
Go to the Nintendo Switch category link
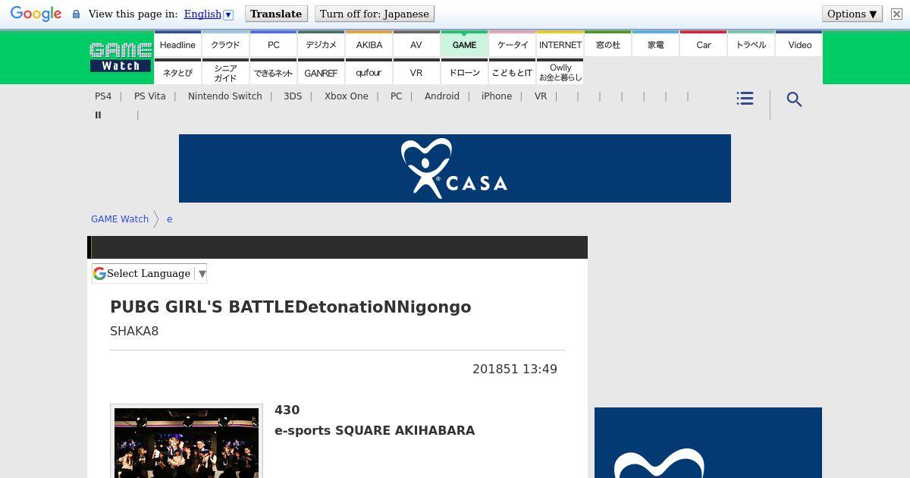(225, 96)
